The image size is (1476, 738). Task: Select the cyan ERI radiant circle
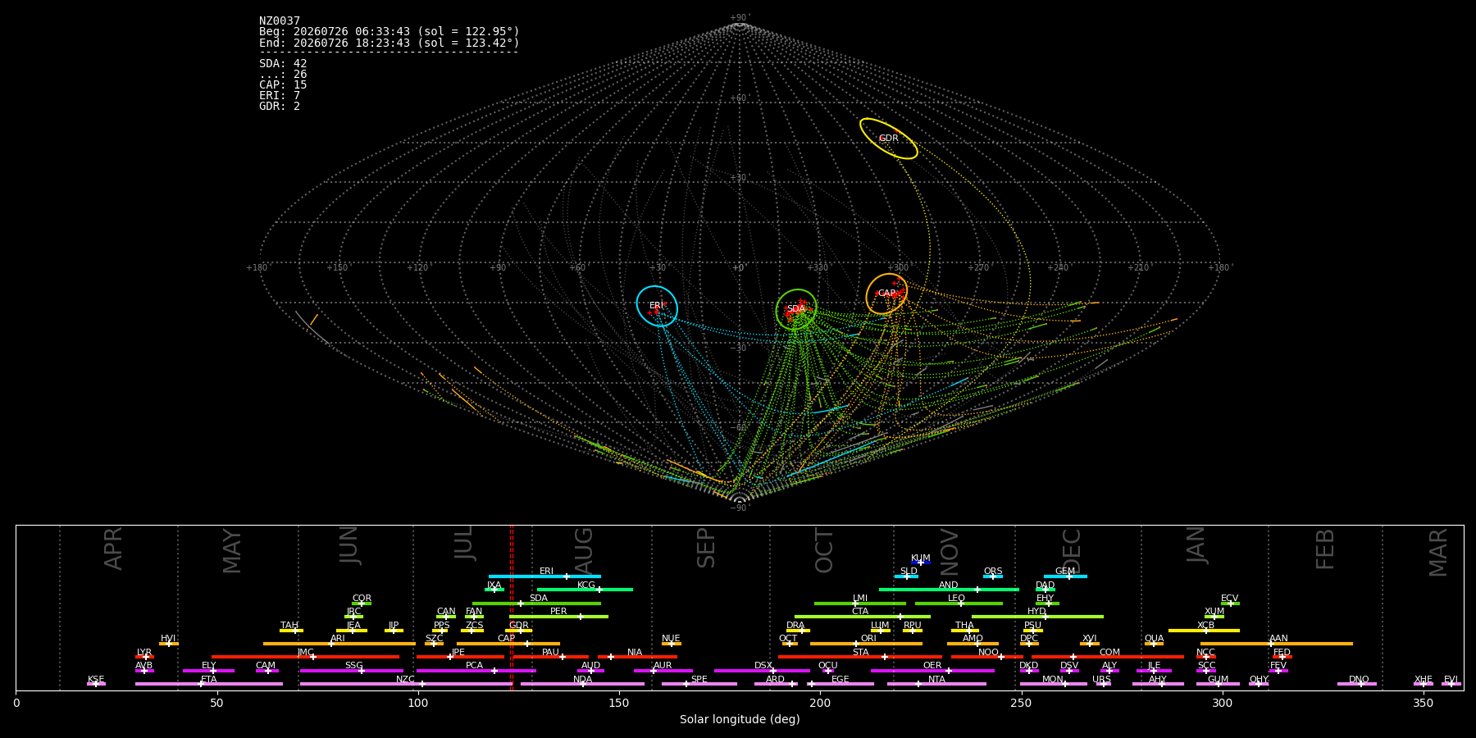pyautogui.click(x=657, y=306)
